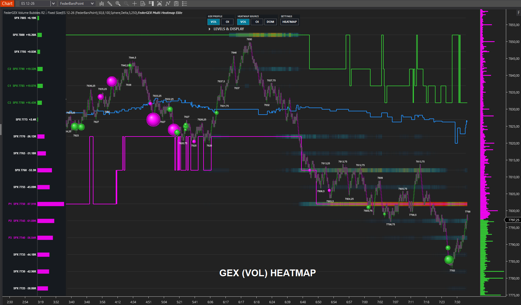This screenshot has width=521, height=305.
Task: Click the current price marker 7797,25
Action: pos(513,220)
